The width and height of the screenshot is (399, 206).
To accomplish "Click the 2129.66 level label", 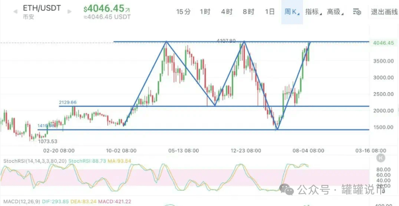I will pyautogui.click(x=68, y=102).
